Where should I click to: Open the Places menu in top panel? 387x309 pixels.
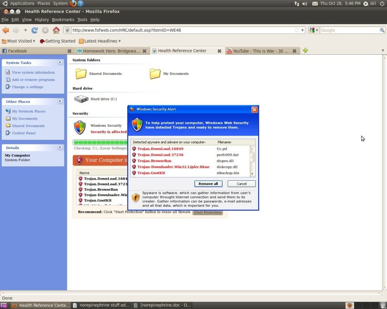click(x=44, y=3)
